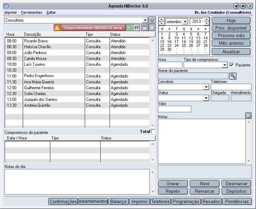Click the refresh arrows icon next to timer
Screen dimensions: 256x209
tap(136, 28)
